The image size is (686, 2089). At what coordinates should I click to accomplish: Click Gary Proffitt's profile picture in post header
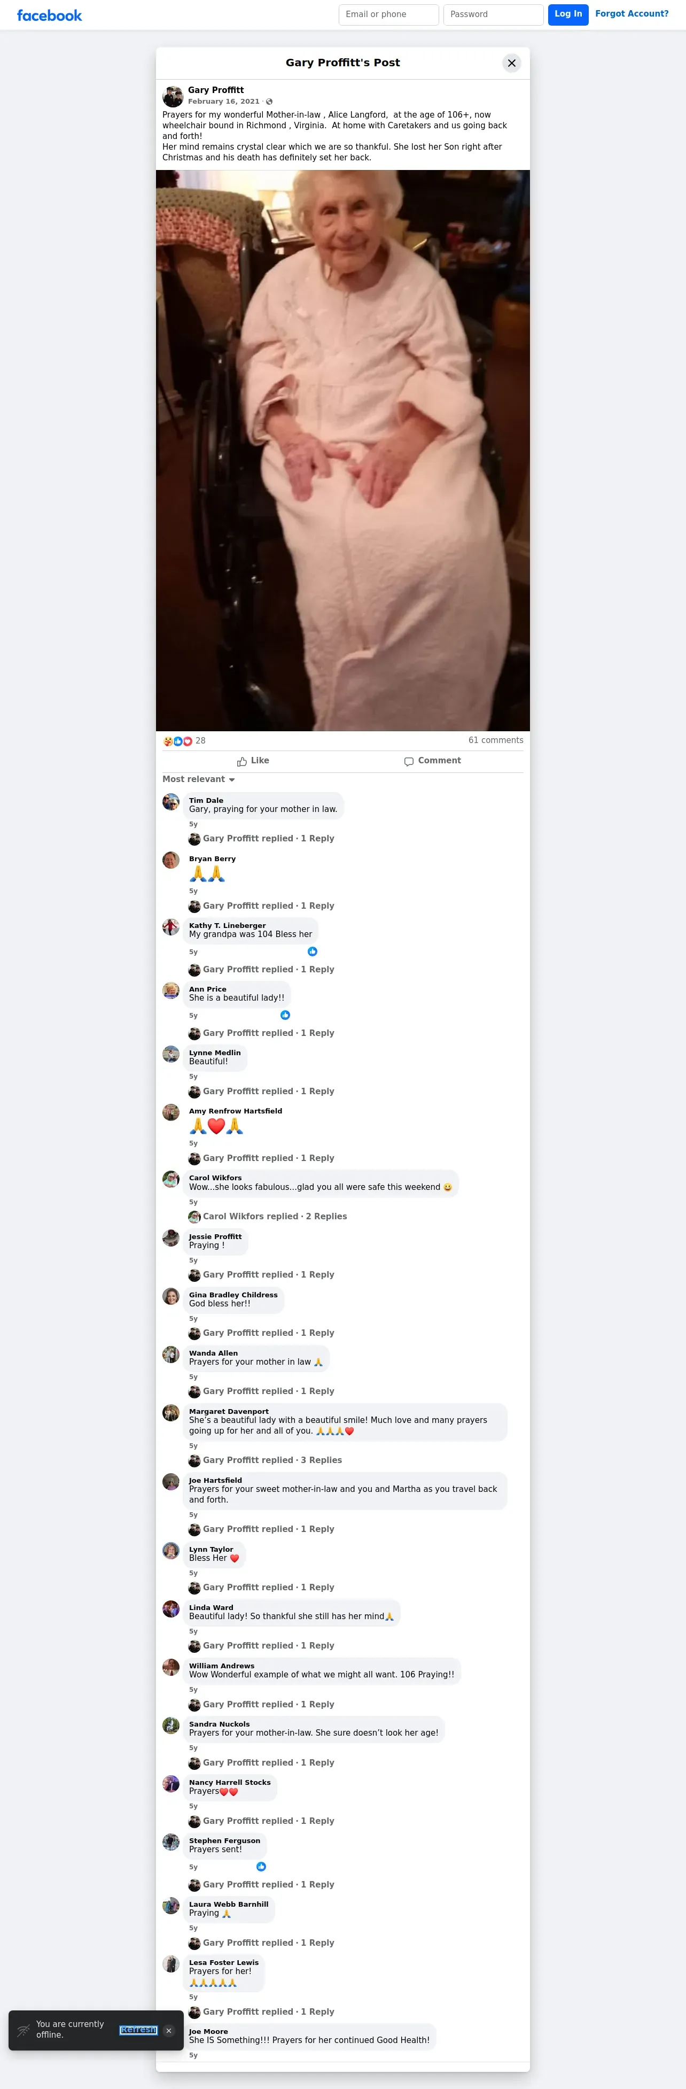[x=173, y=97]
